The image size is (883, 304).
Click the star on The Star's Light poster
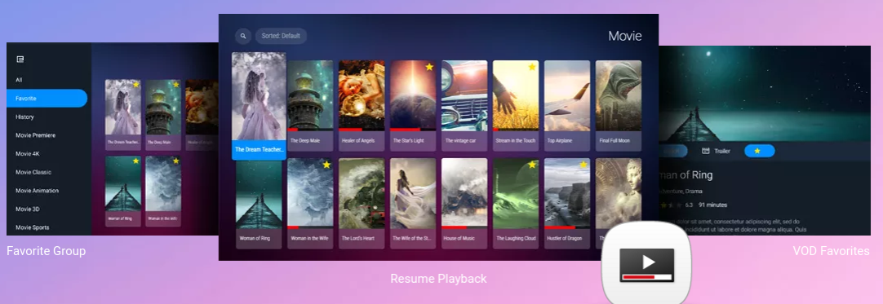429,67
